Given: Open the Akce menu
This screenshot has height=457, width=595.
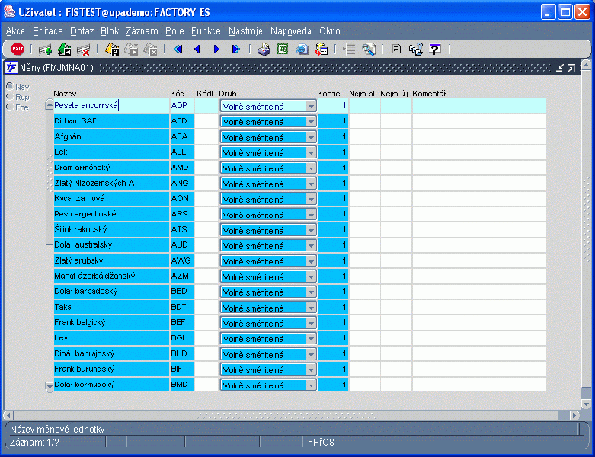Looking at the screenshot, I should pos(15,31).
